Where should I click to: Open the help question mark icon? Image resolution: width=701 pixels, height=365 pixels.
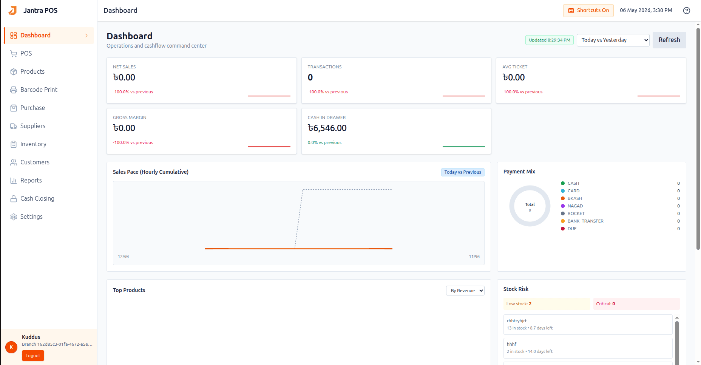687,11
